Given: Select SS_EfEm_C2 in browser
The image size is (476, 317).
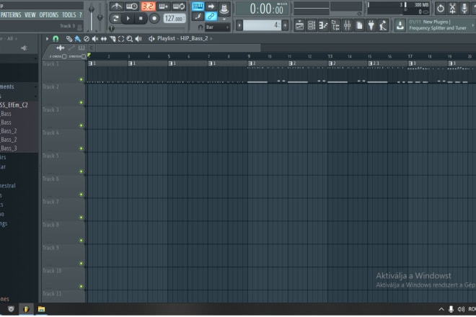Looking at the screenshot, I should point(14,105).
